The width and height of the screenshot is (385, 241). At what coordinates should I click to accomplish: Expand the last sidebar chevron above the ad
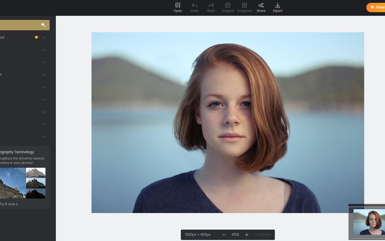pyautogui.click(x=44, y=137)
